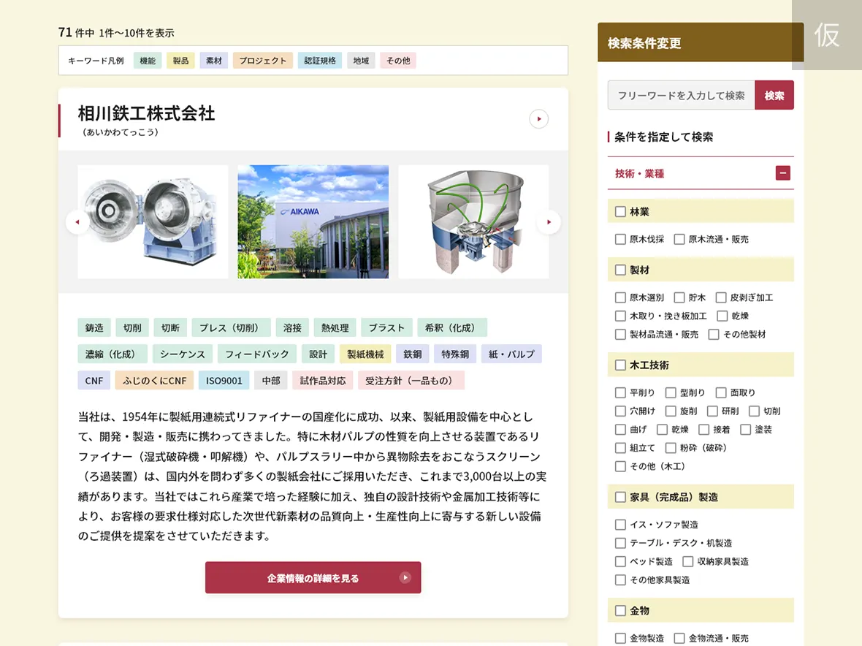
Task: Select the 中部 region tag
Action: coord(271,380)
